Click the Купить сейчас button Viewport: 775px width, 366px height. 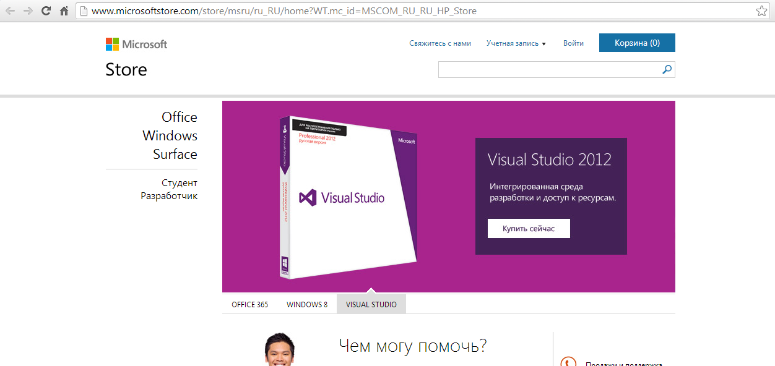click(x=529, y=228)
